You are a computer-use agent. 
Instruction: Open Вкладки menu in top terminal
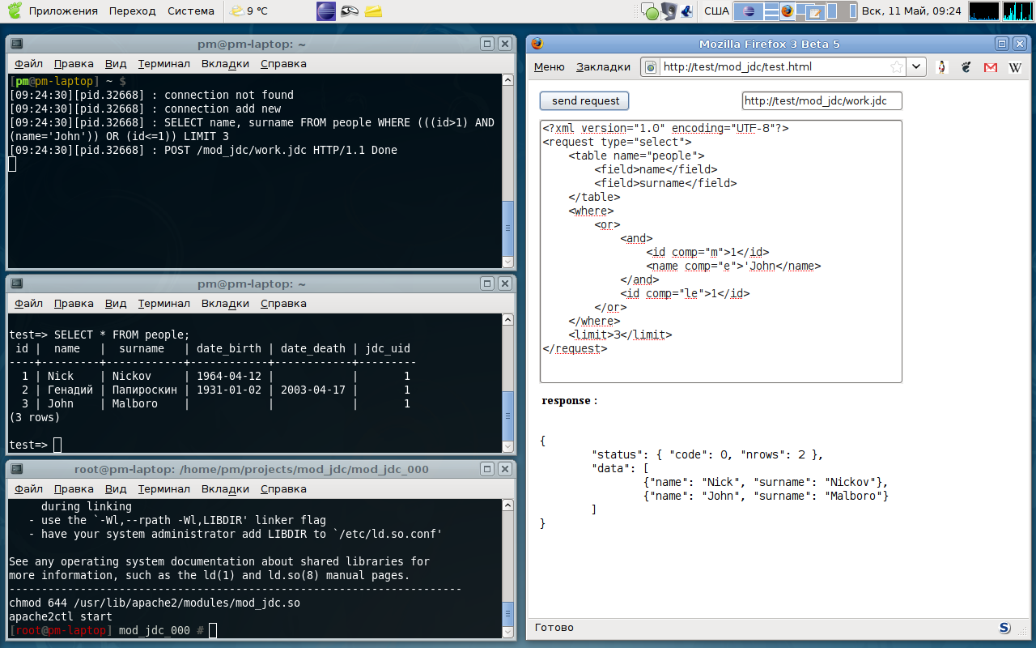pos(225,64)
